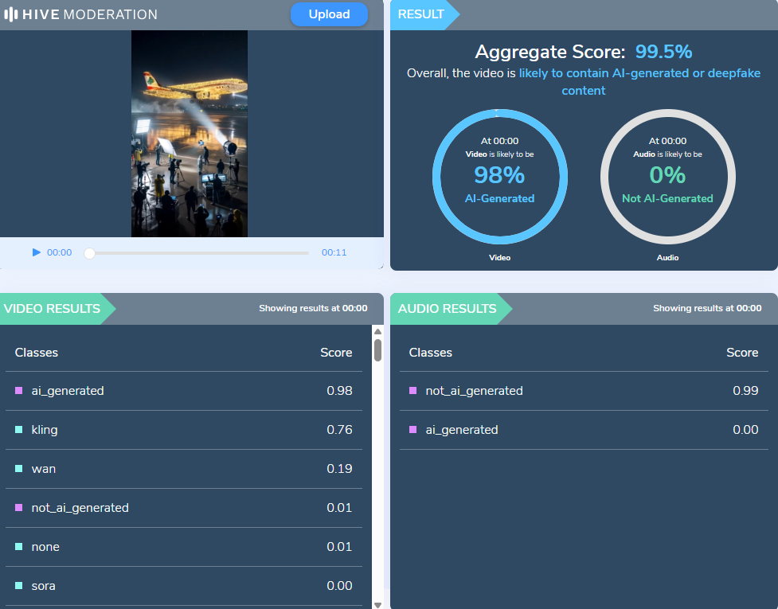Click the audio ai_generated class marker

412,430
